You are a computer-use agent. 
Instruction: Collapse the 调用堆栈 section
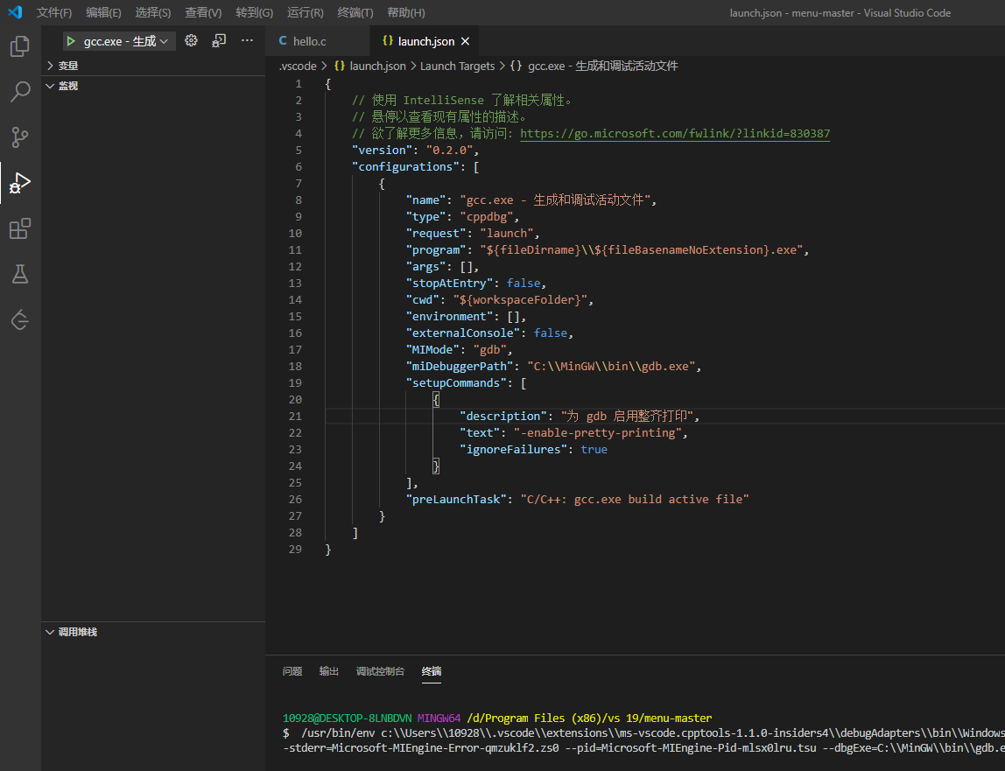click(x=77, y=632)
